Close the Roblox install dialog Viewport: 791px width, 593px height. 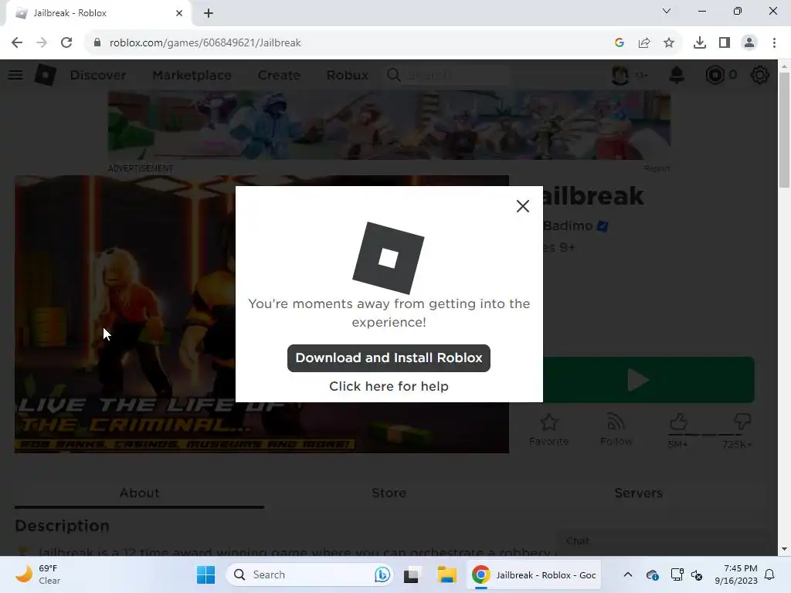[523, 205]
